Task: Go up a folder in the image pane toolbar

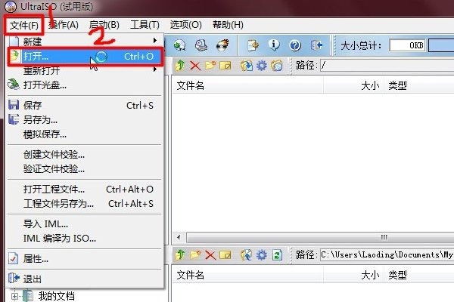Action: tap(180, 66)
